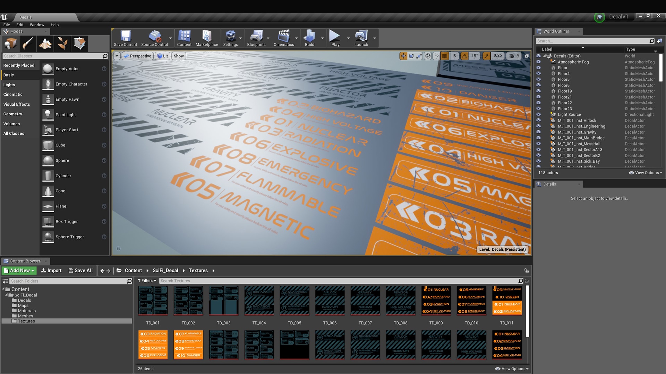Expand the Add New dropdown in Content Browser
Viewport: 666px width, 374px height.
tap(19, 270)
